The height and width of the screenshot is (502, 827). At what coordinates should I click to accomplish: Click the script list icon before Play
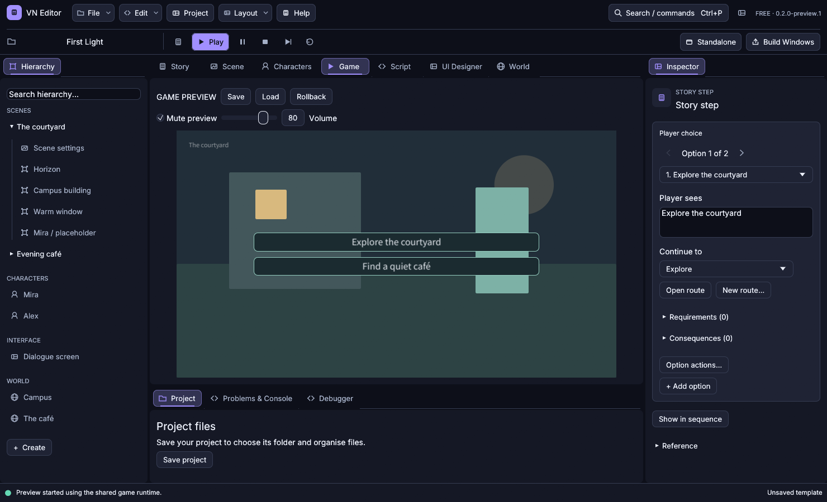(x=178, y=42)
